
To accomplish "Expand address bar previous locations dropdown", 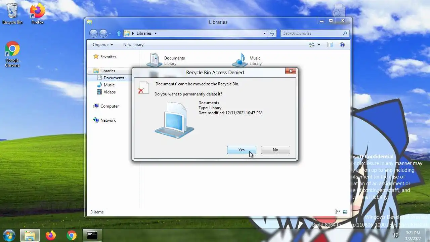I will click(x=264, y=33).
